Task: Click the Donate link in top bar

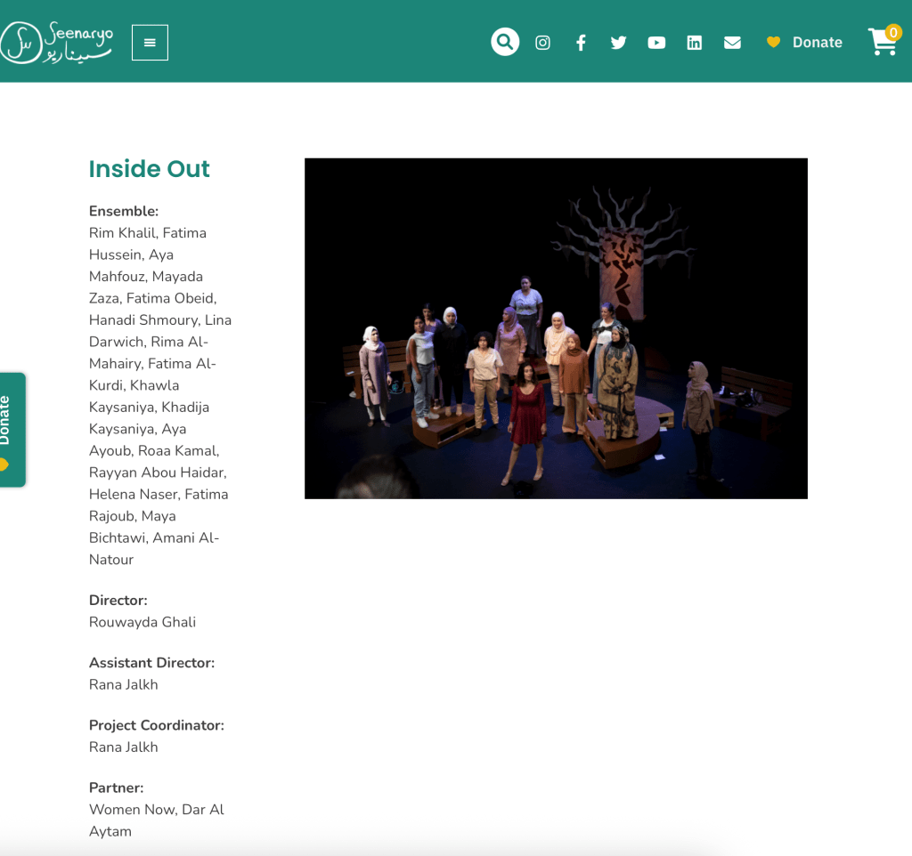Action: point(817,43)
